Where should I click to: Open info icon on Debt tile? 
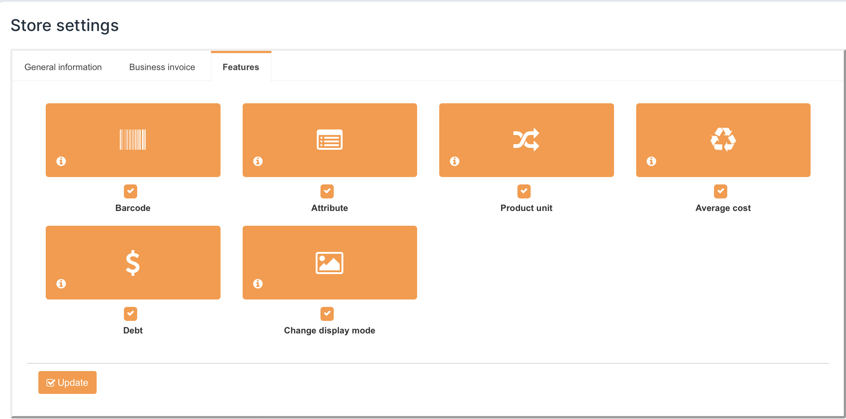coord(61,284)
